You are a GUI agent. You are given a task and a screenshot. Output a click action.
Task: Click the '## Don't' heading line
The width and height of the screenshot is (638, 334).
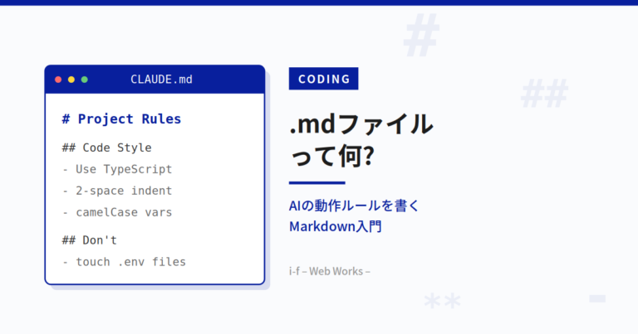tap(90, 240)
